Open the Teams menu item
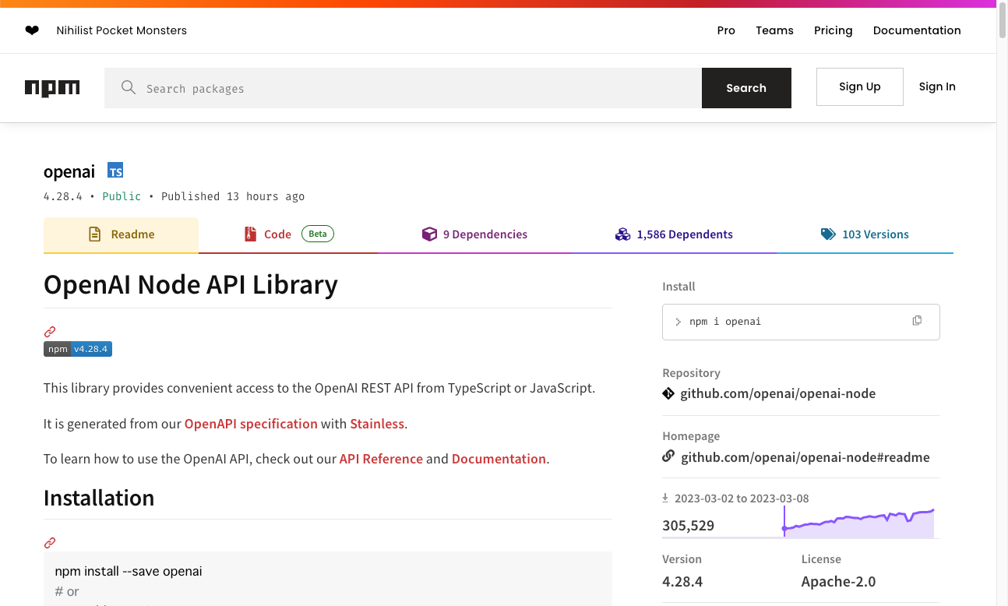1008x606 pixels. pos(774,30)
